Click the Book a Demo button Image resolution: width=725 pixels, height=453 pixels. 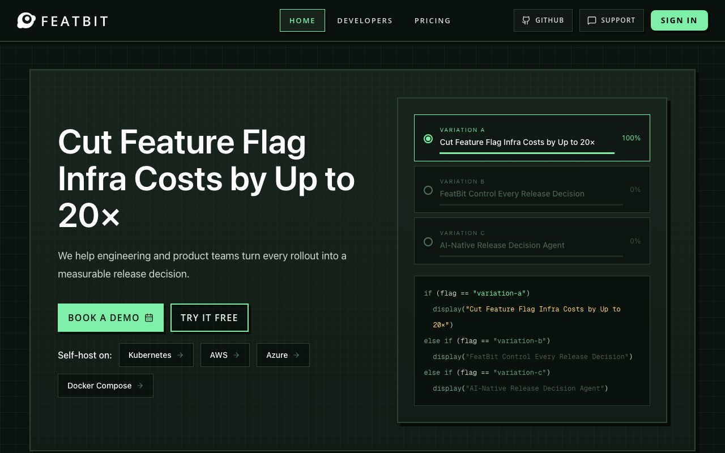(110, 318)
